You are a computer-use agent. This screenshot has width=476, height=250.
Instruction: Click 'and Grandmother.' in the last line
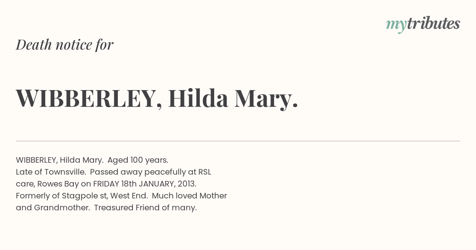[x=53, y=208]
